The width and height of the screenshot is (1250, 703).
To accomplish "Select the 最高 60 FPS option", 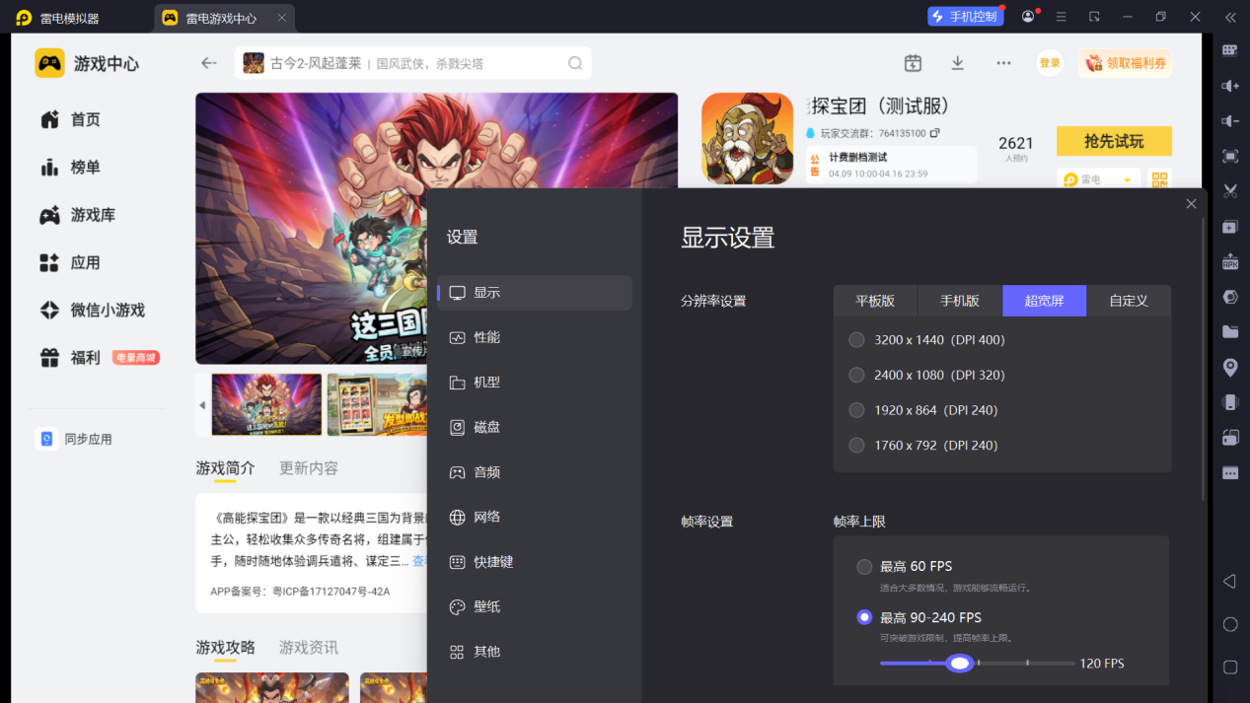I will pos(864,567).
